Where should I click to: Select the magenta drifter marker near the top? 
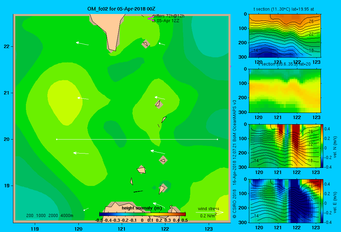[150, 18]
